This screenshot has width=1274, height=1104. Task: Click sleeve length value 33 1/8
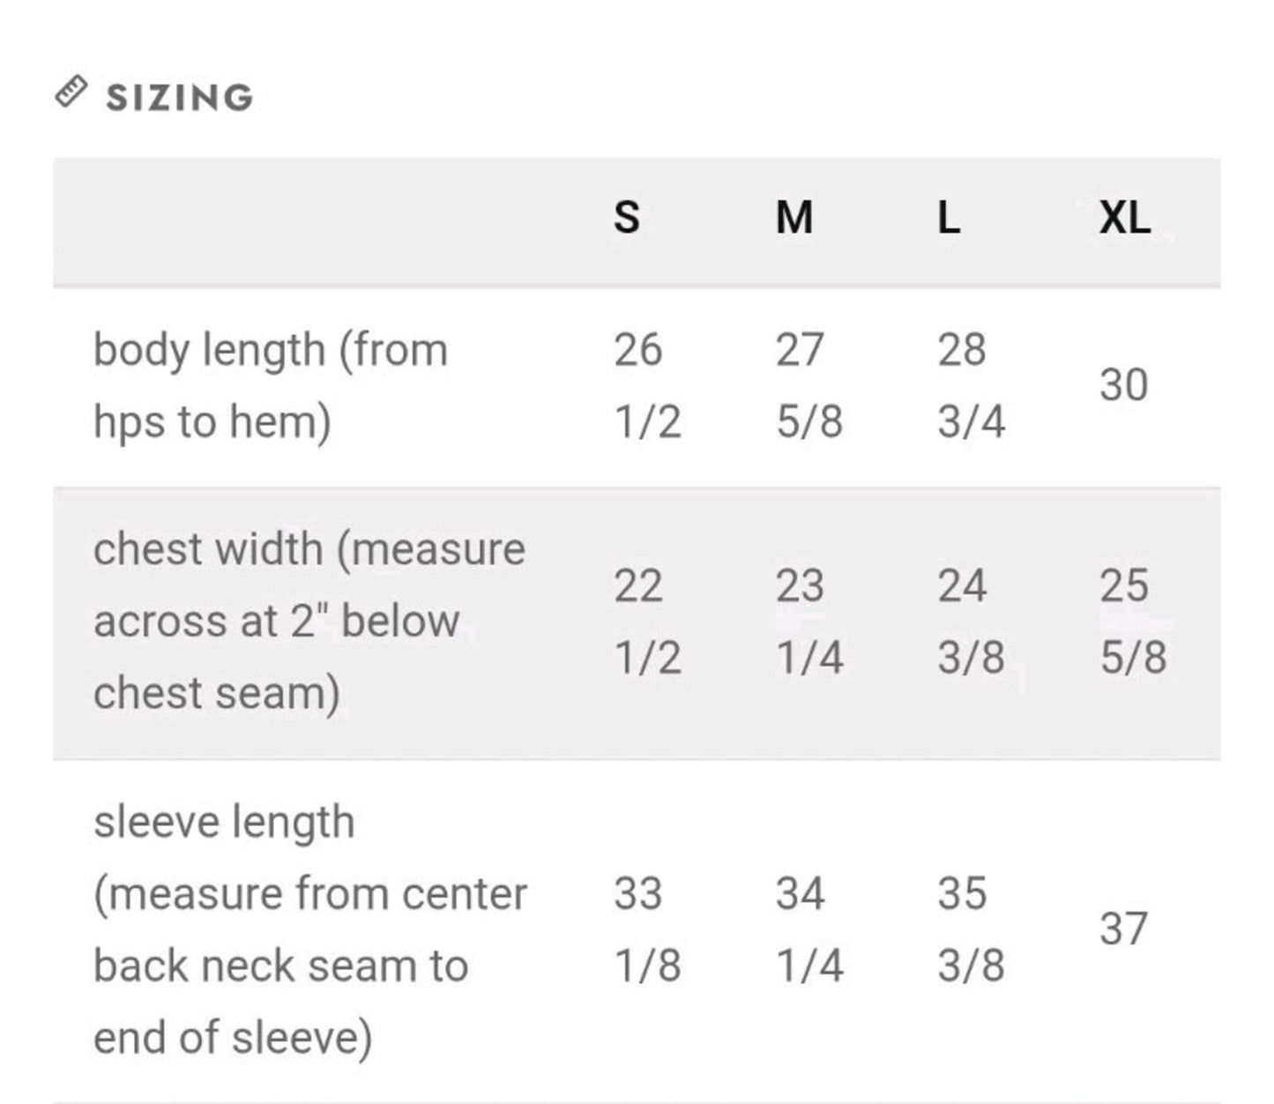click(647, 929)
